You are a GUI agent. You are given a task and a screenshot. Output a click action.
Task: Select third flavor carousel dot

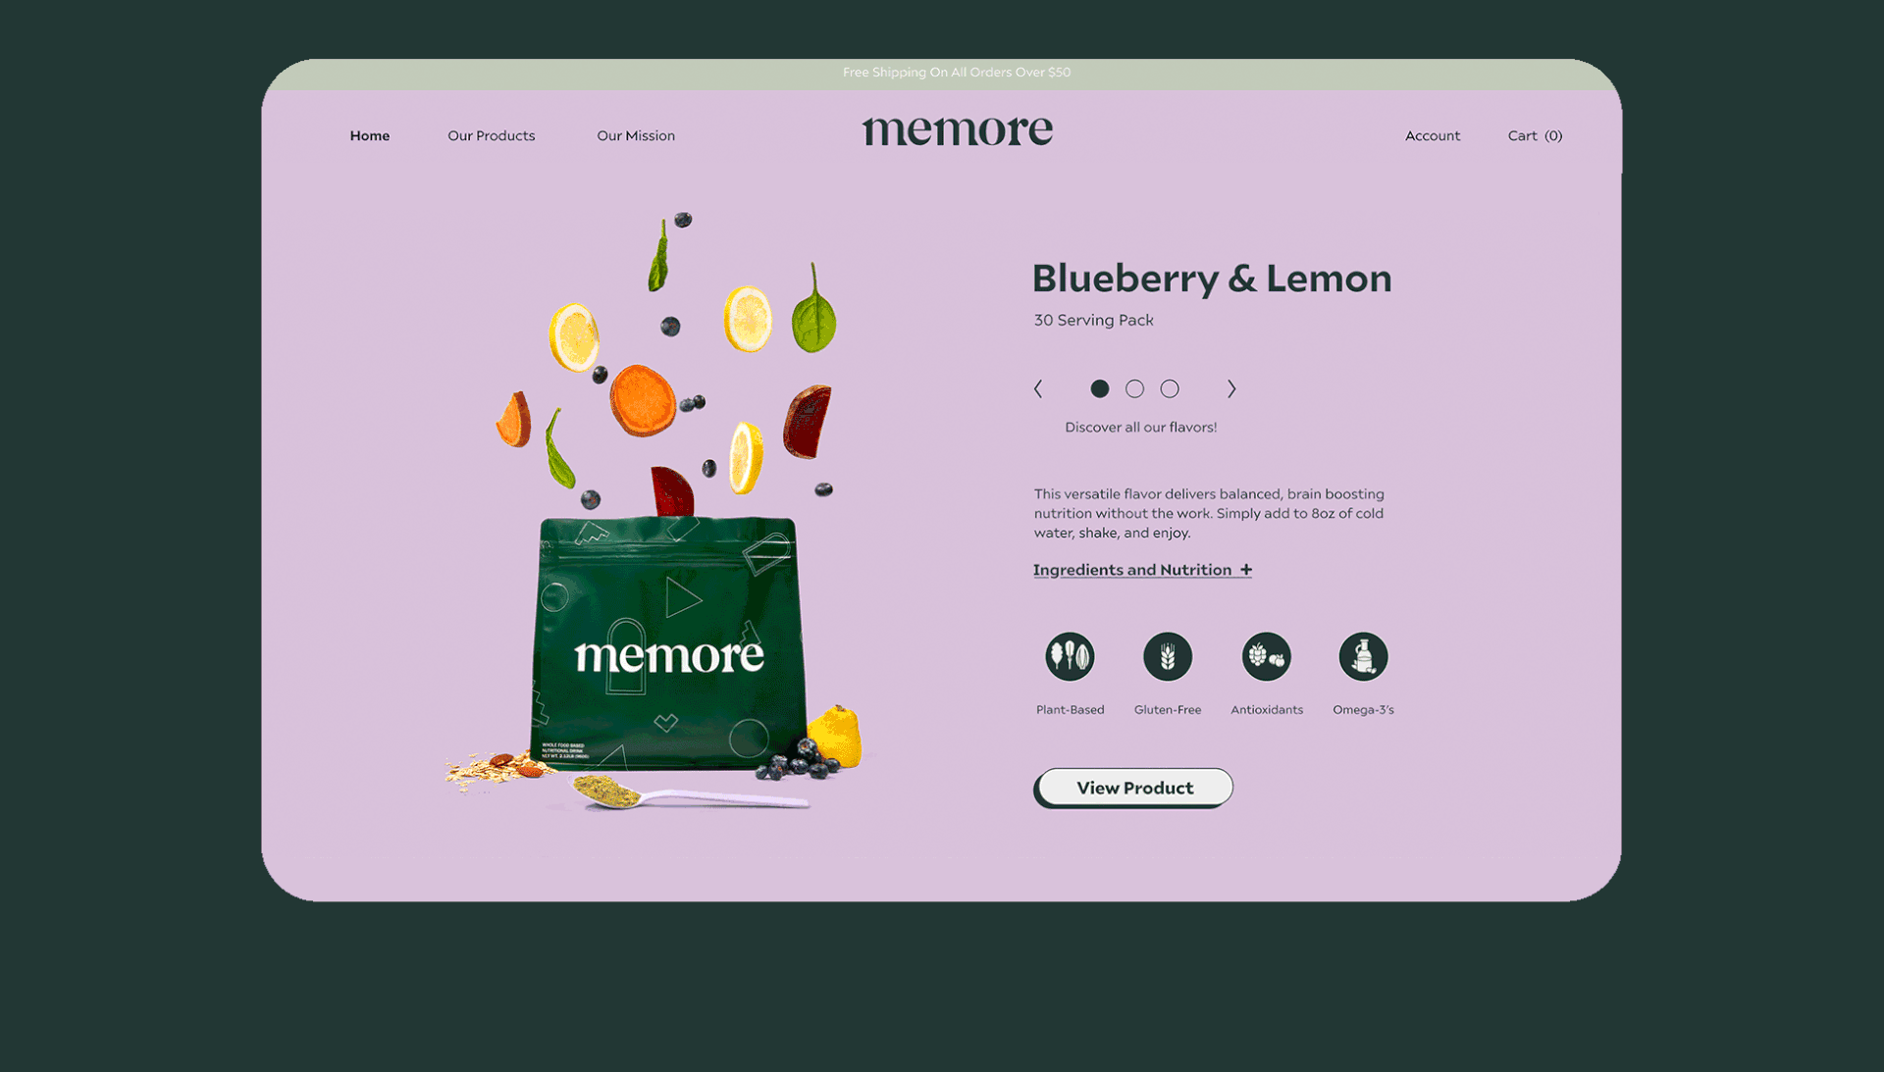click(x=1169, y=388)
